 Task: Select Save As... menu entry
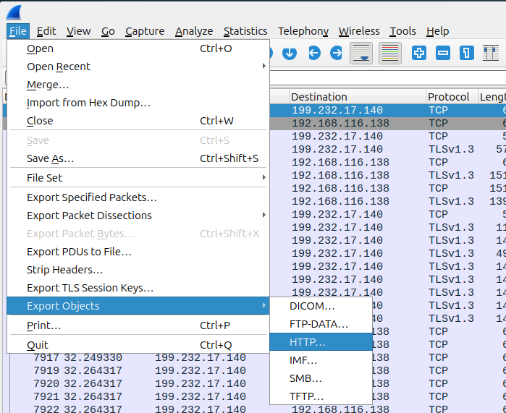[x=138, y=158]
